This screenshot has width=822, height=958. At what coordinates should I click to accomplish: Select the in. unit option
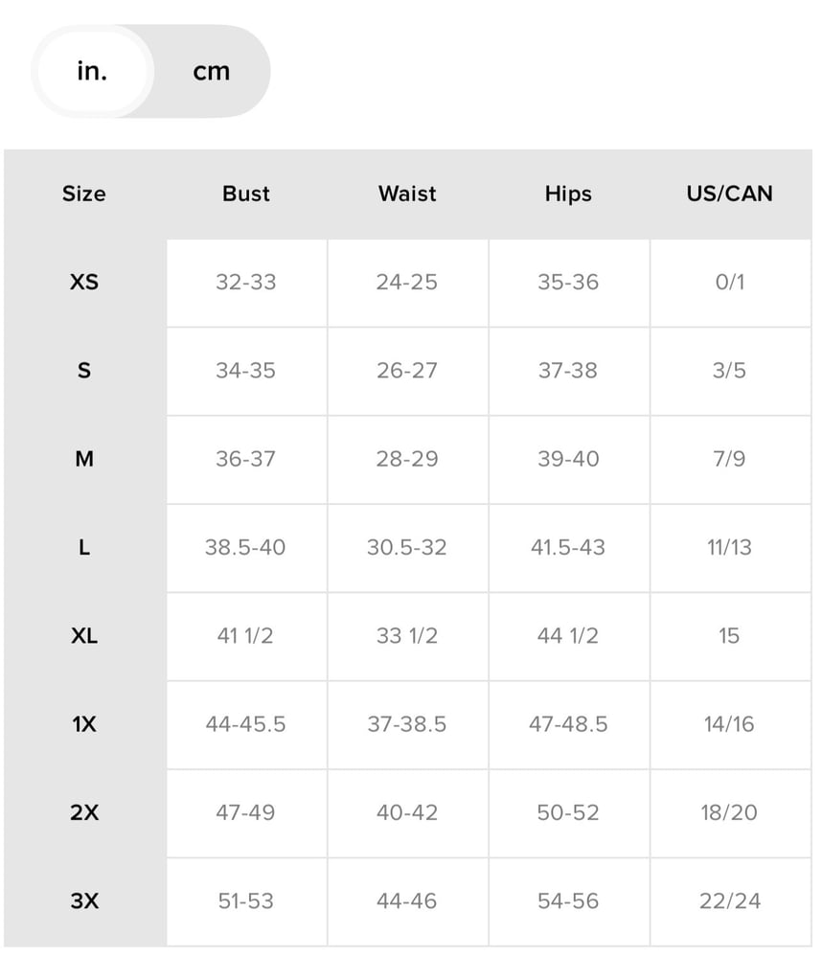click(92, 72)
